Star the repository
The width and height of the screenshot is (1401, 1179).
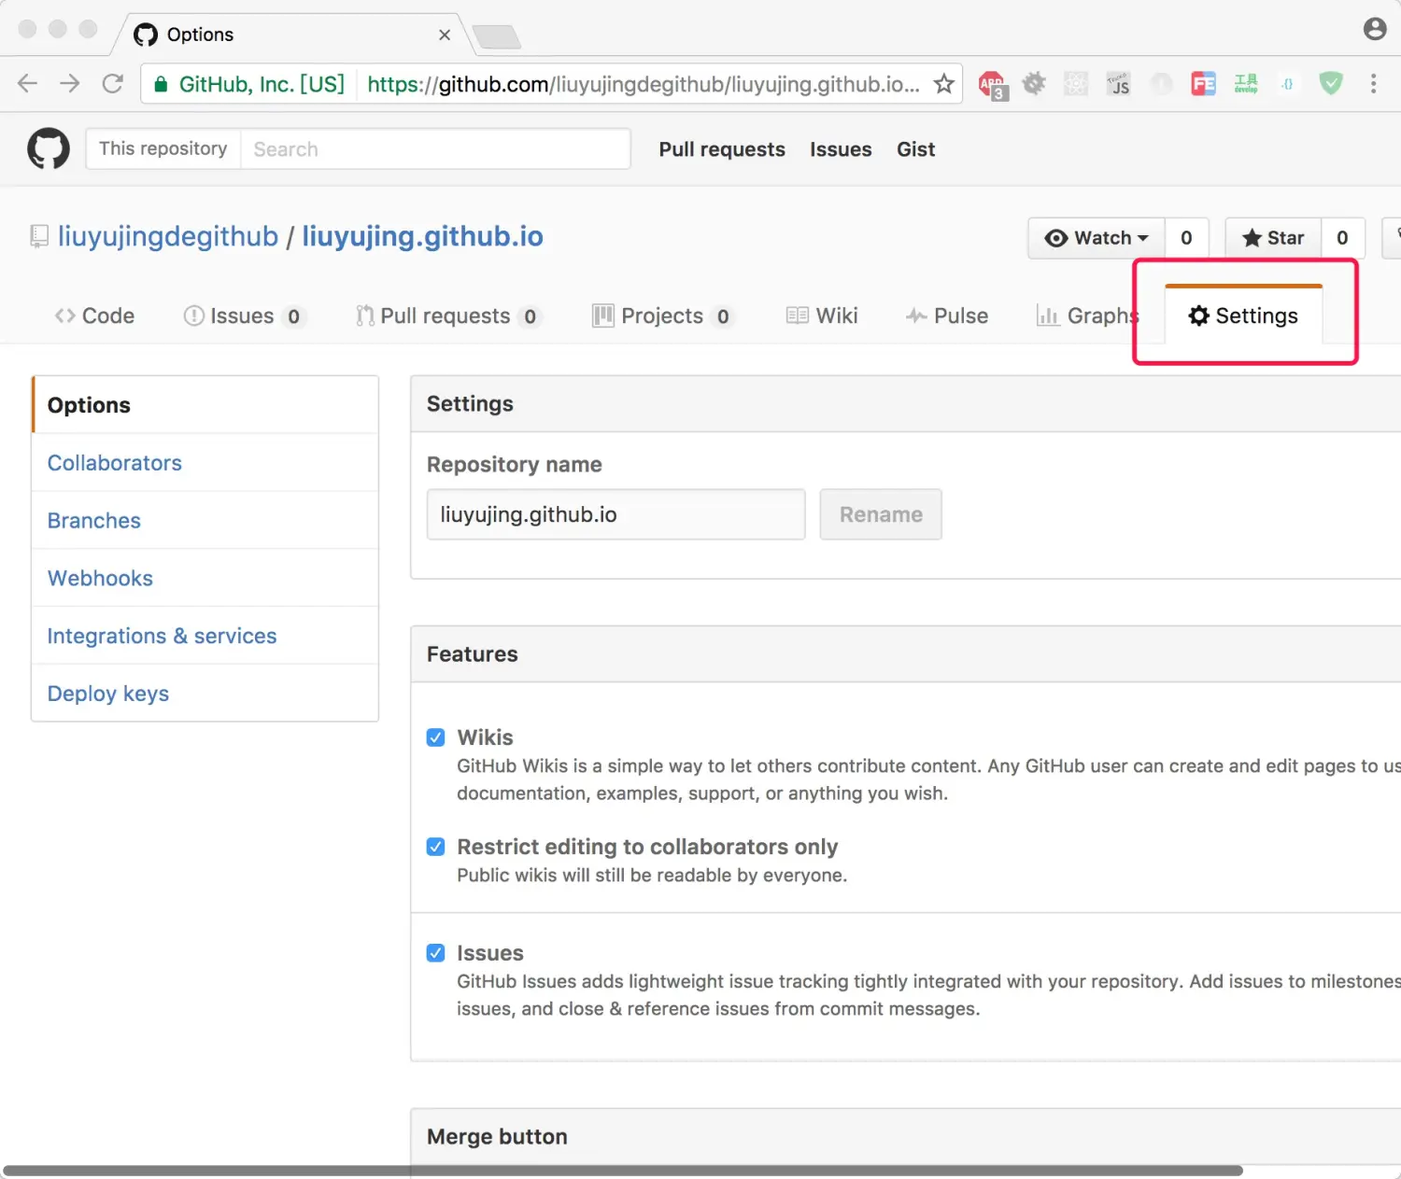1273,238
